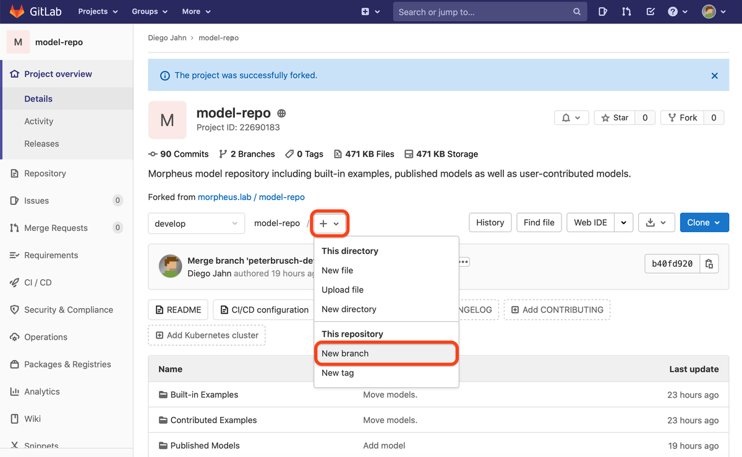Click the search magnifier icon
742x457 pixels.
coord(576,12)
